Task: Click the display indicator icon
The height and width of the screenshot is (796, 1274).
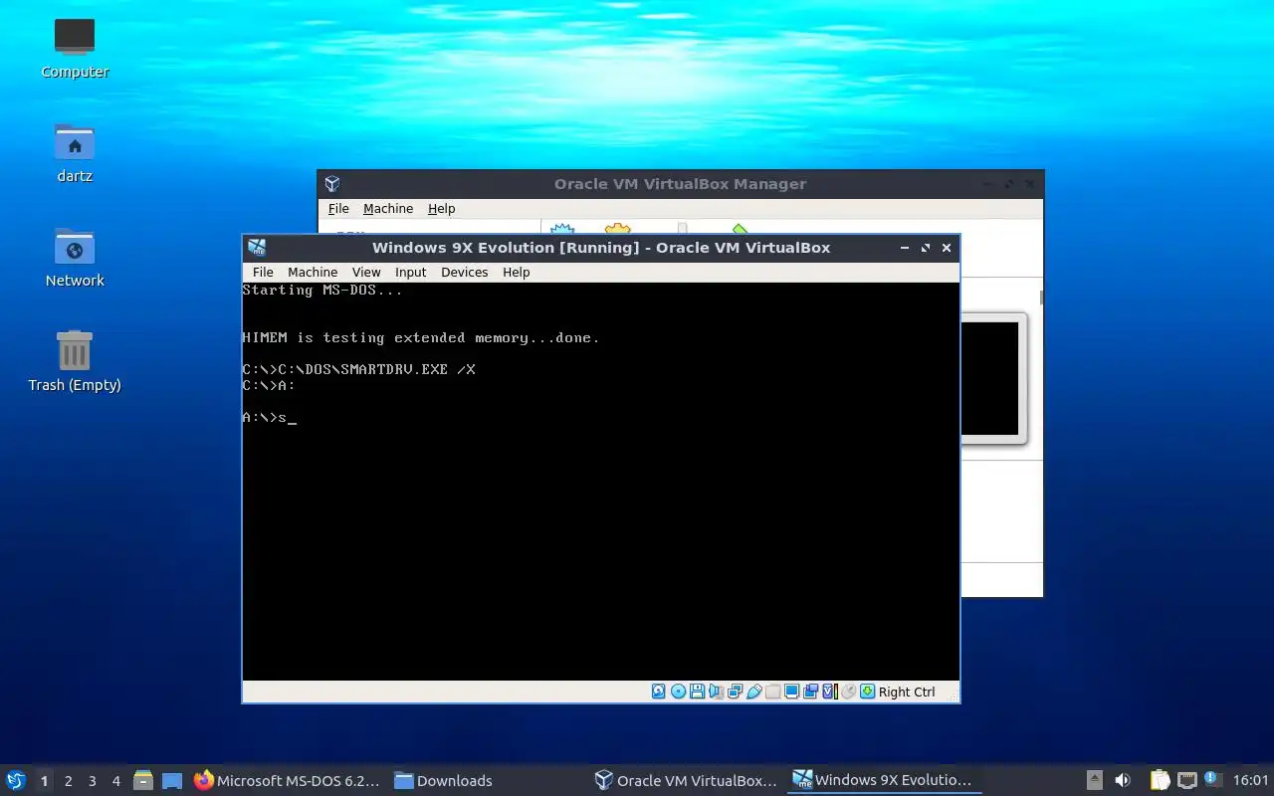Action: (791, 692)
